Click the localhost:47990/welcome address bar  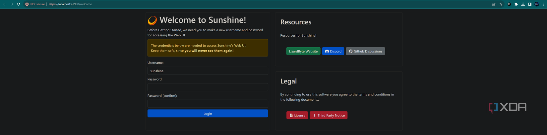70,4
